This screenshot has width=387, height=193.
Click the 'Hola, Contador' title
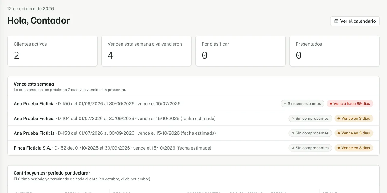point(38,21)
